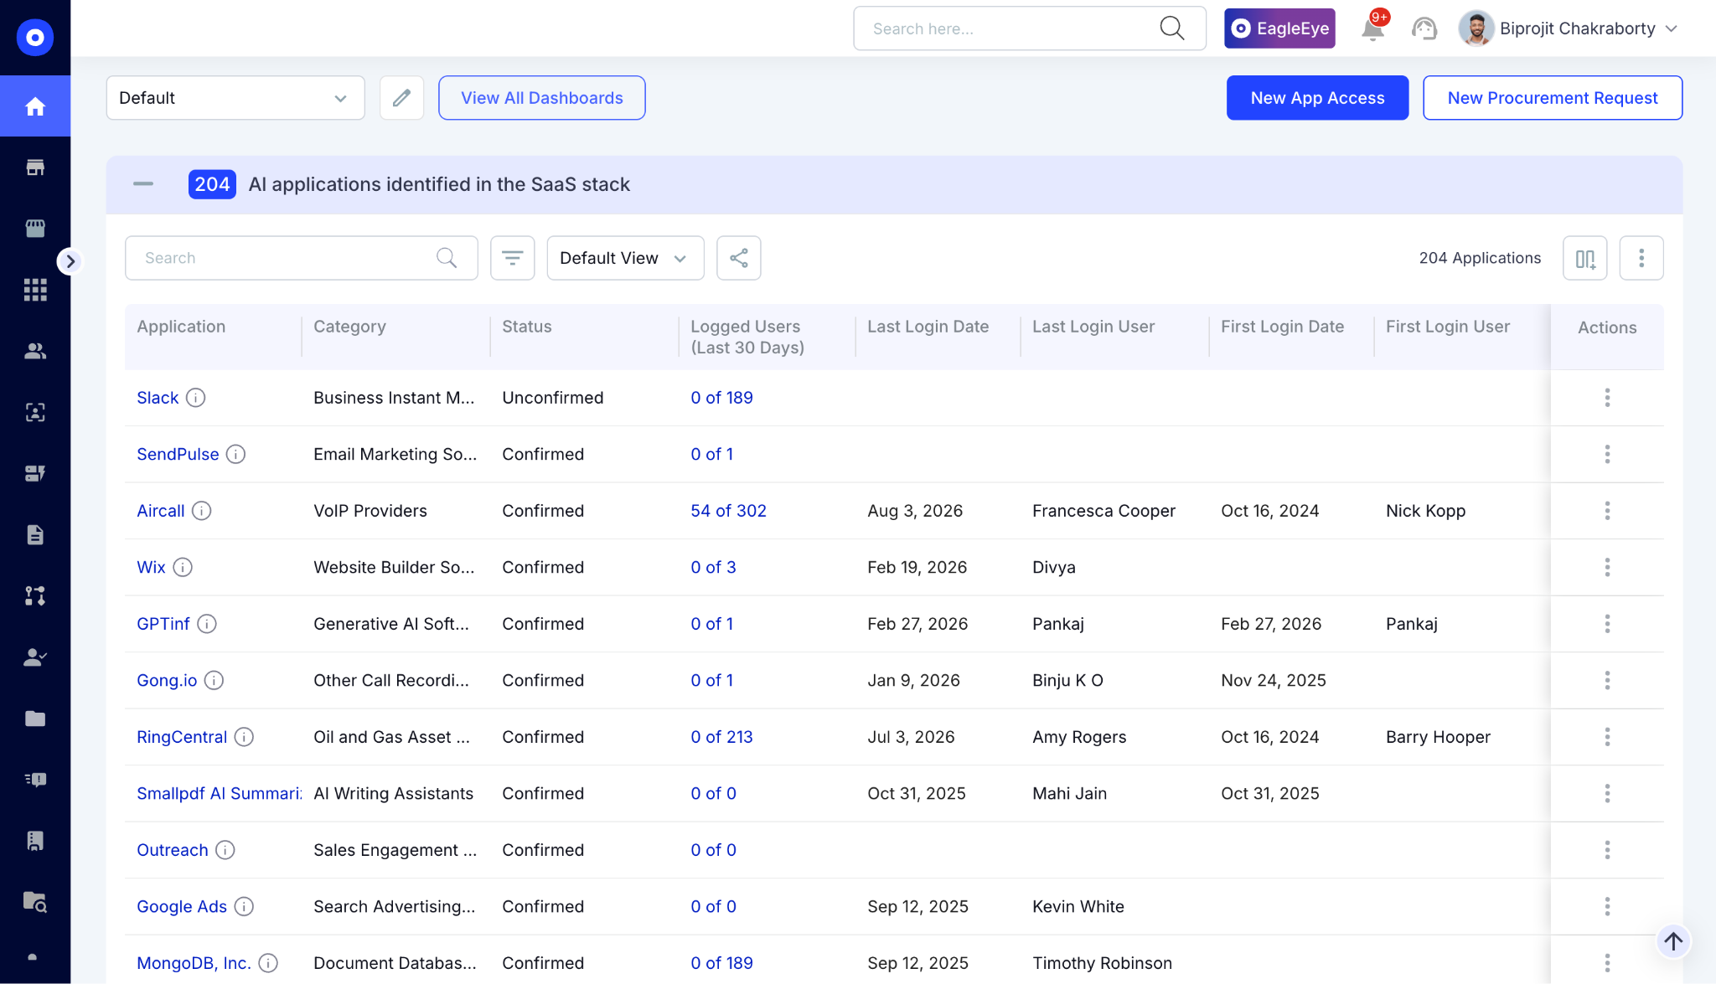This screenshot has height=984, width=1716.
Task: Click the 'Francesca Cooper' last login user cell
Action: [1104, 511]
